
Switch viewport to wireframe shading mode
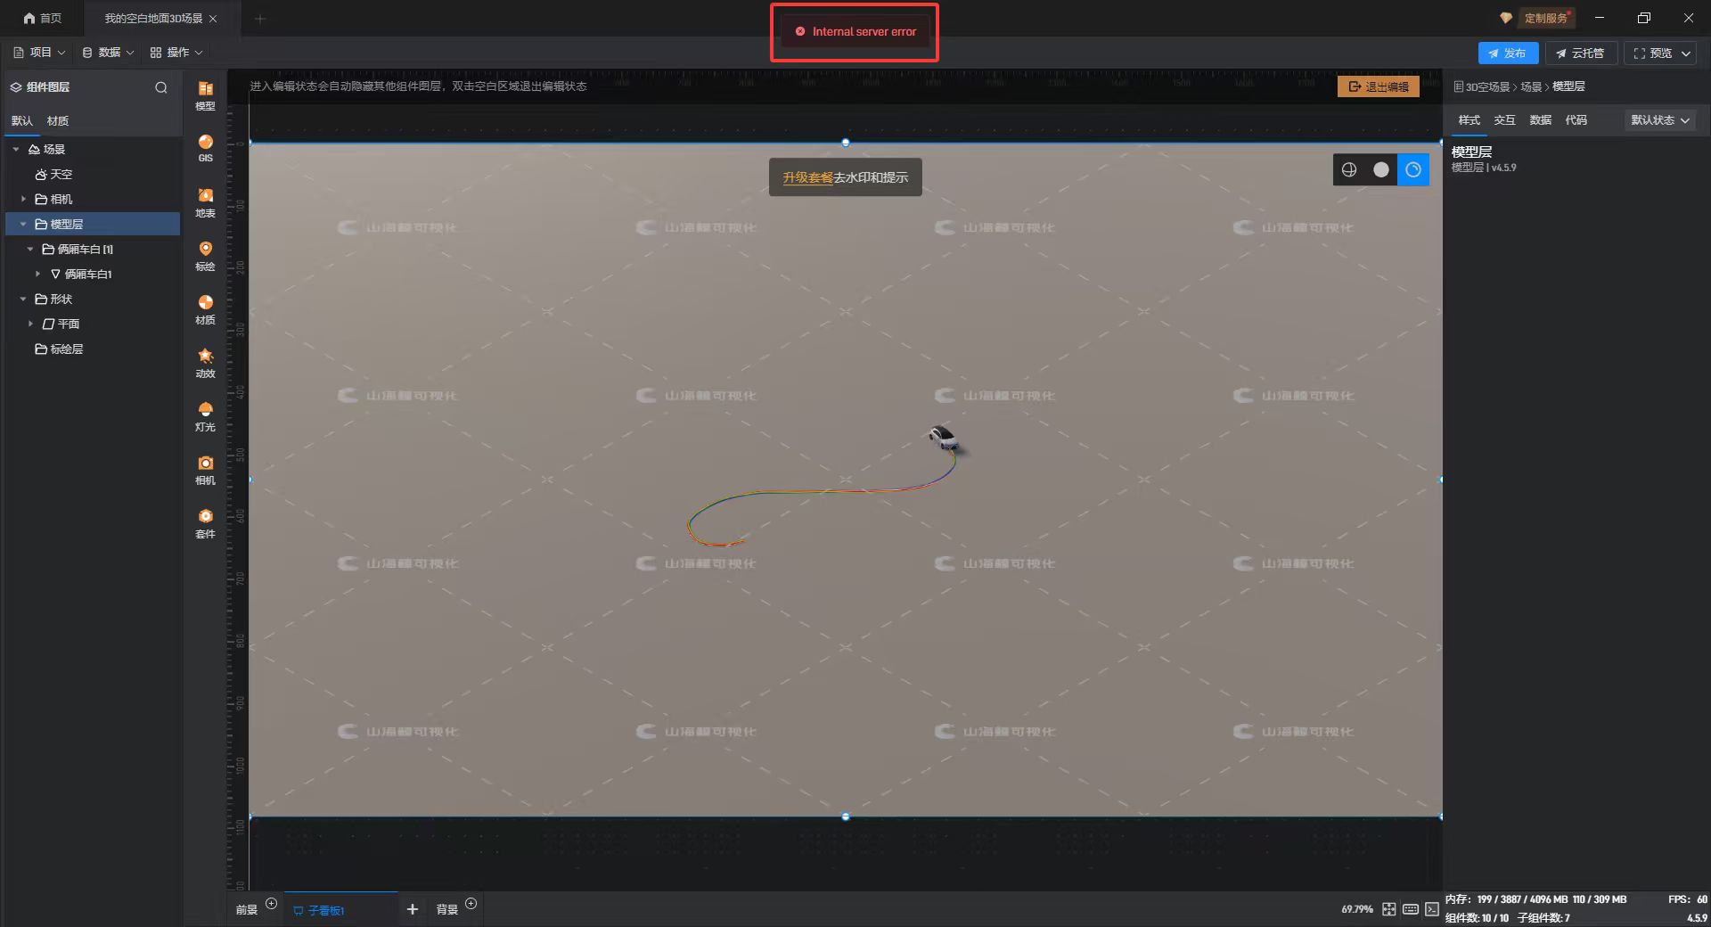point(1349,169)
